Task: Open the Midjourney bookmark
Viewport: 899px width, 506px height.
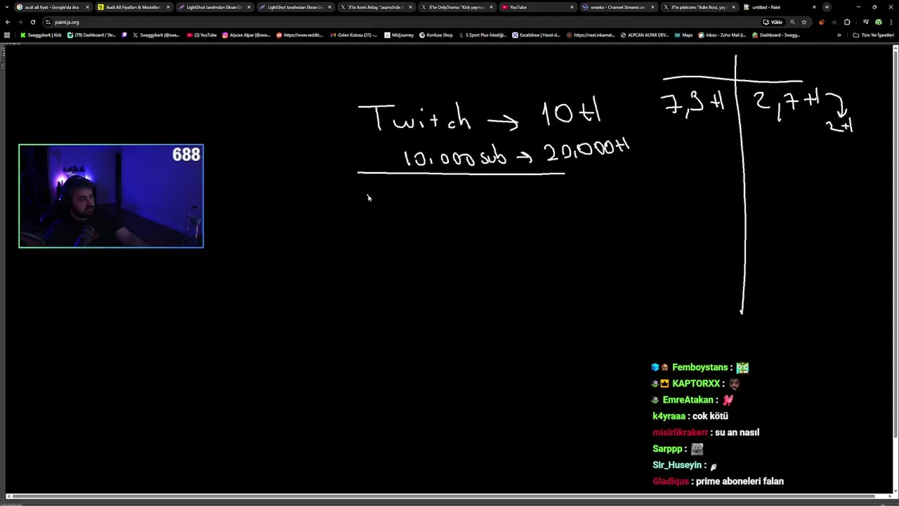Action: [399, 35]
